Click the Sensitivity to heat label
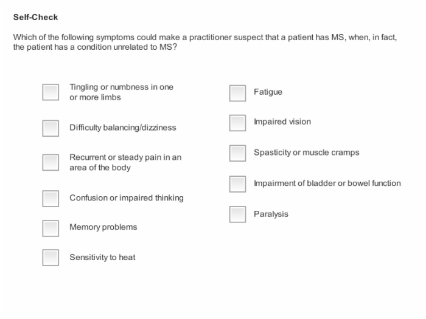 102,257
